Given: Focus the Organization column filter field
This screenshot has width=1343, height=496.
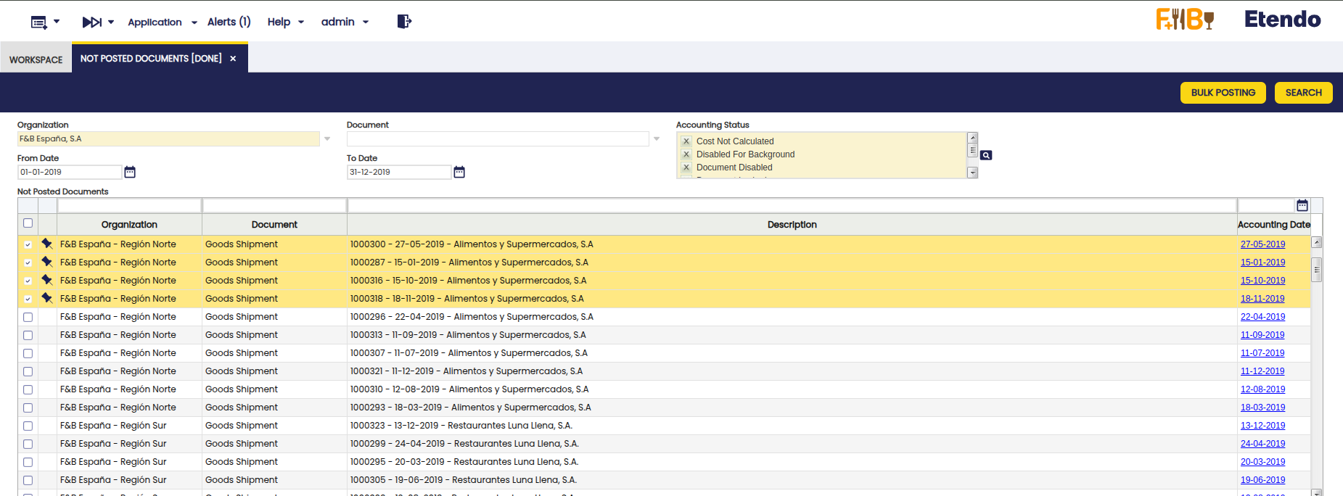Looking at the screenshot, I should click(x=129, y=206).
